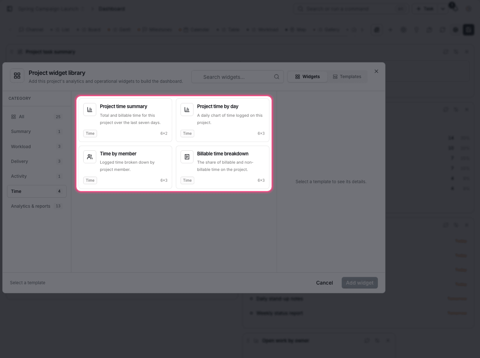
Task: Click the Billable time breakdown document icon
Action: tap(187, 157)
